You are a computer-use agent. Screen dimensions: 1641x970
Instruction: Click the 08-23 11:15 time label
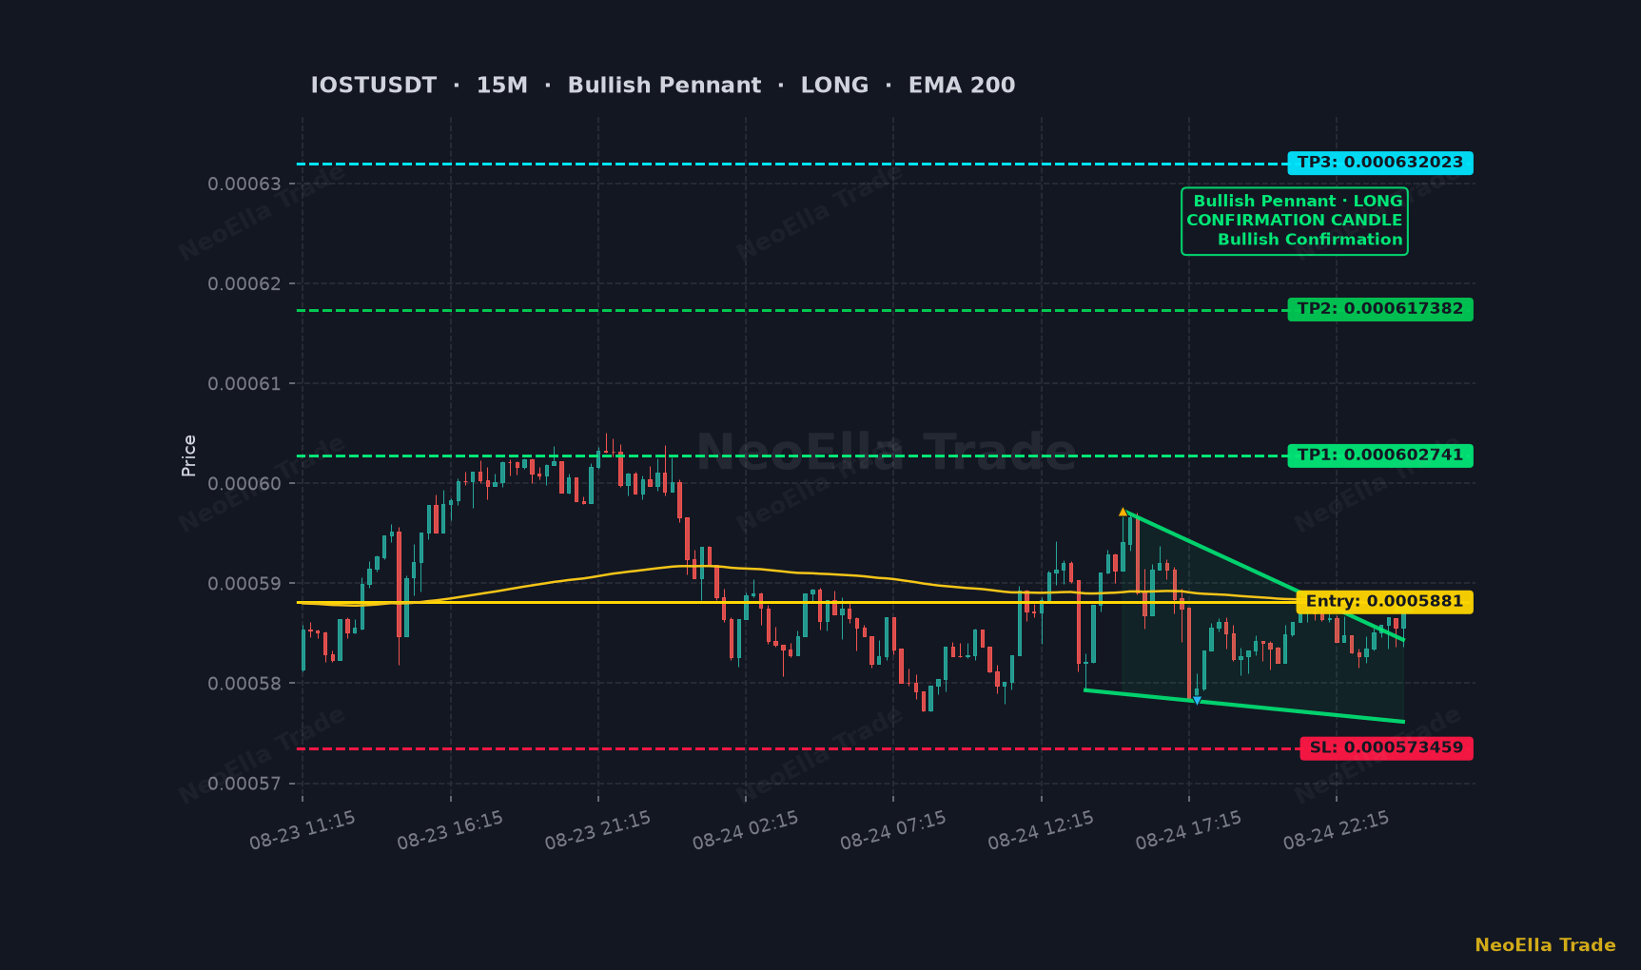(303, 830)
